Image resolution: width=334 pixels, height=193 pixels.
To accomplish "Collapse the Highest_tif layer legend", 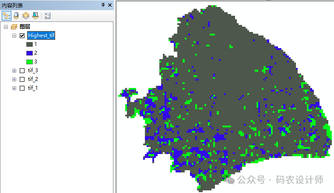I will coord(14,35).
